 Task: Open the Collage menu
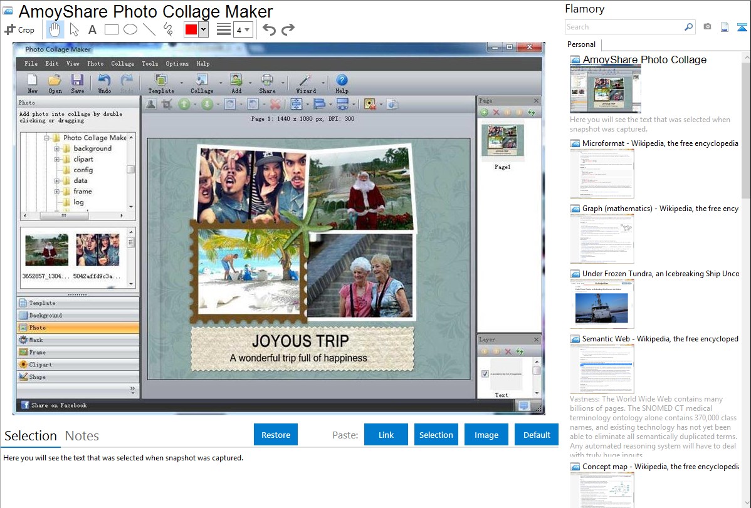click(123, 64)
